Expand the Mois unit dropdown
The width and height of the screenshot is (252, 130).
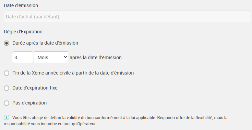tap(51, 57)
